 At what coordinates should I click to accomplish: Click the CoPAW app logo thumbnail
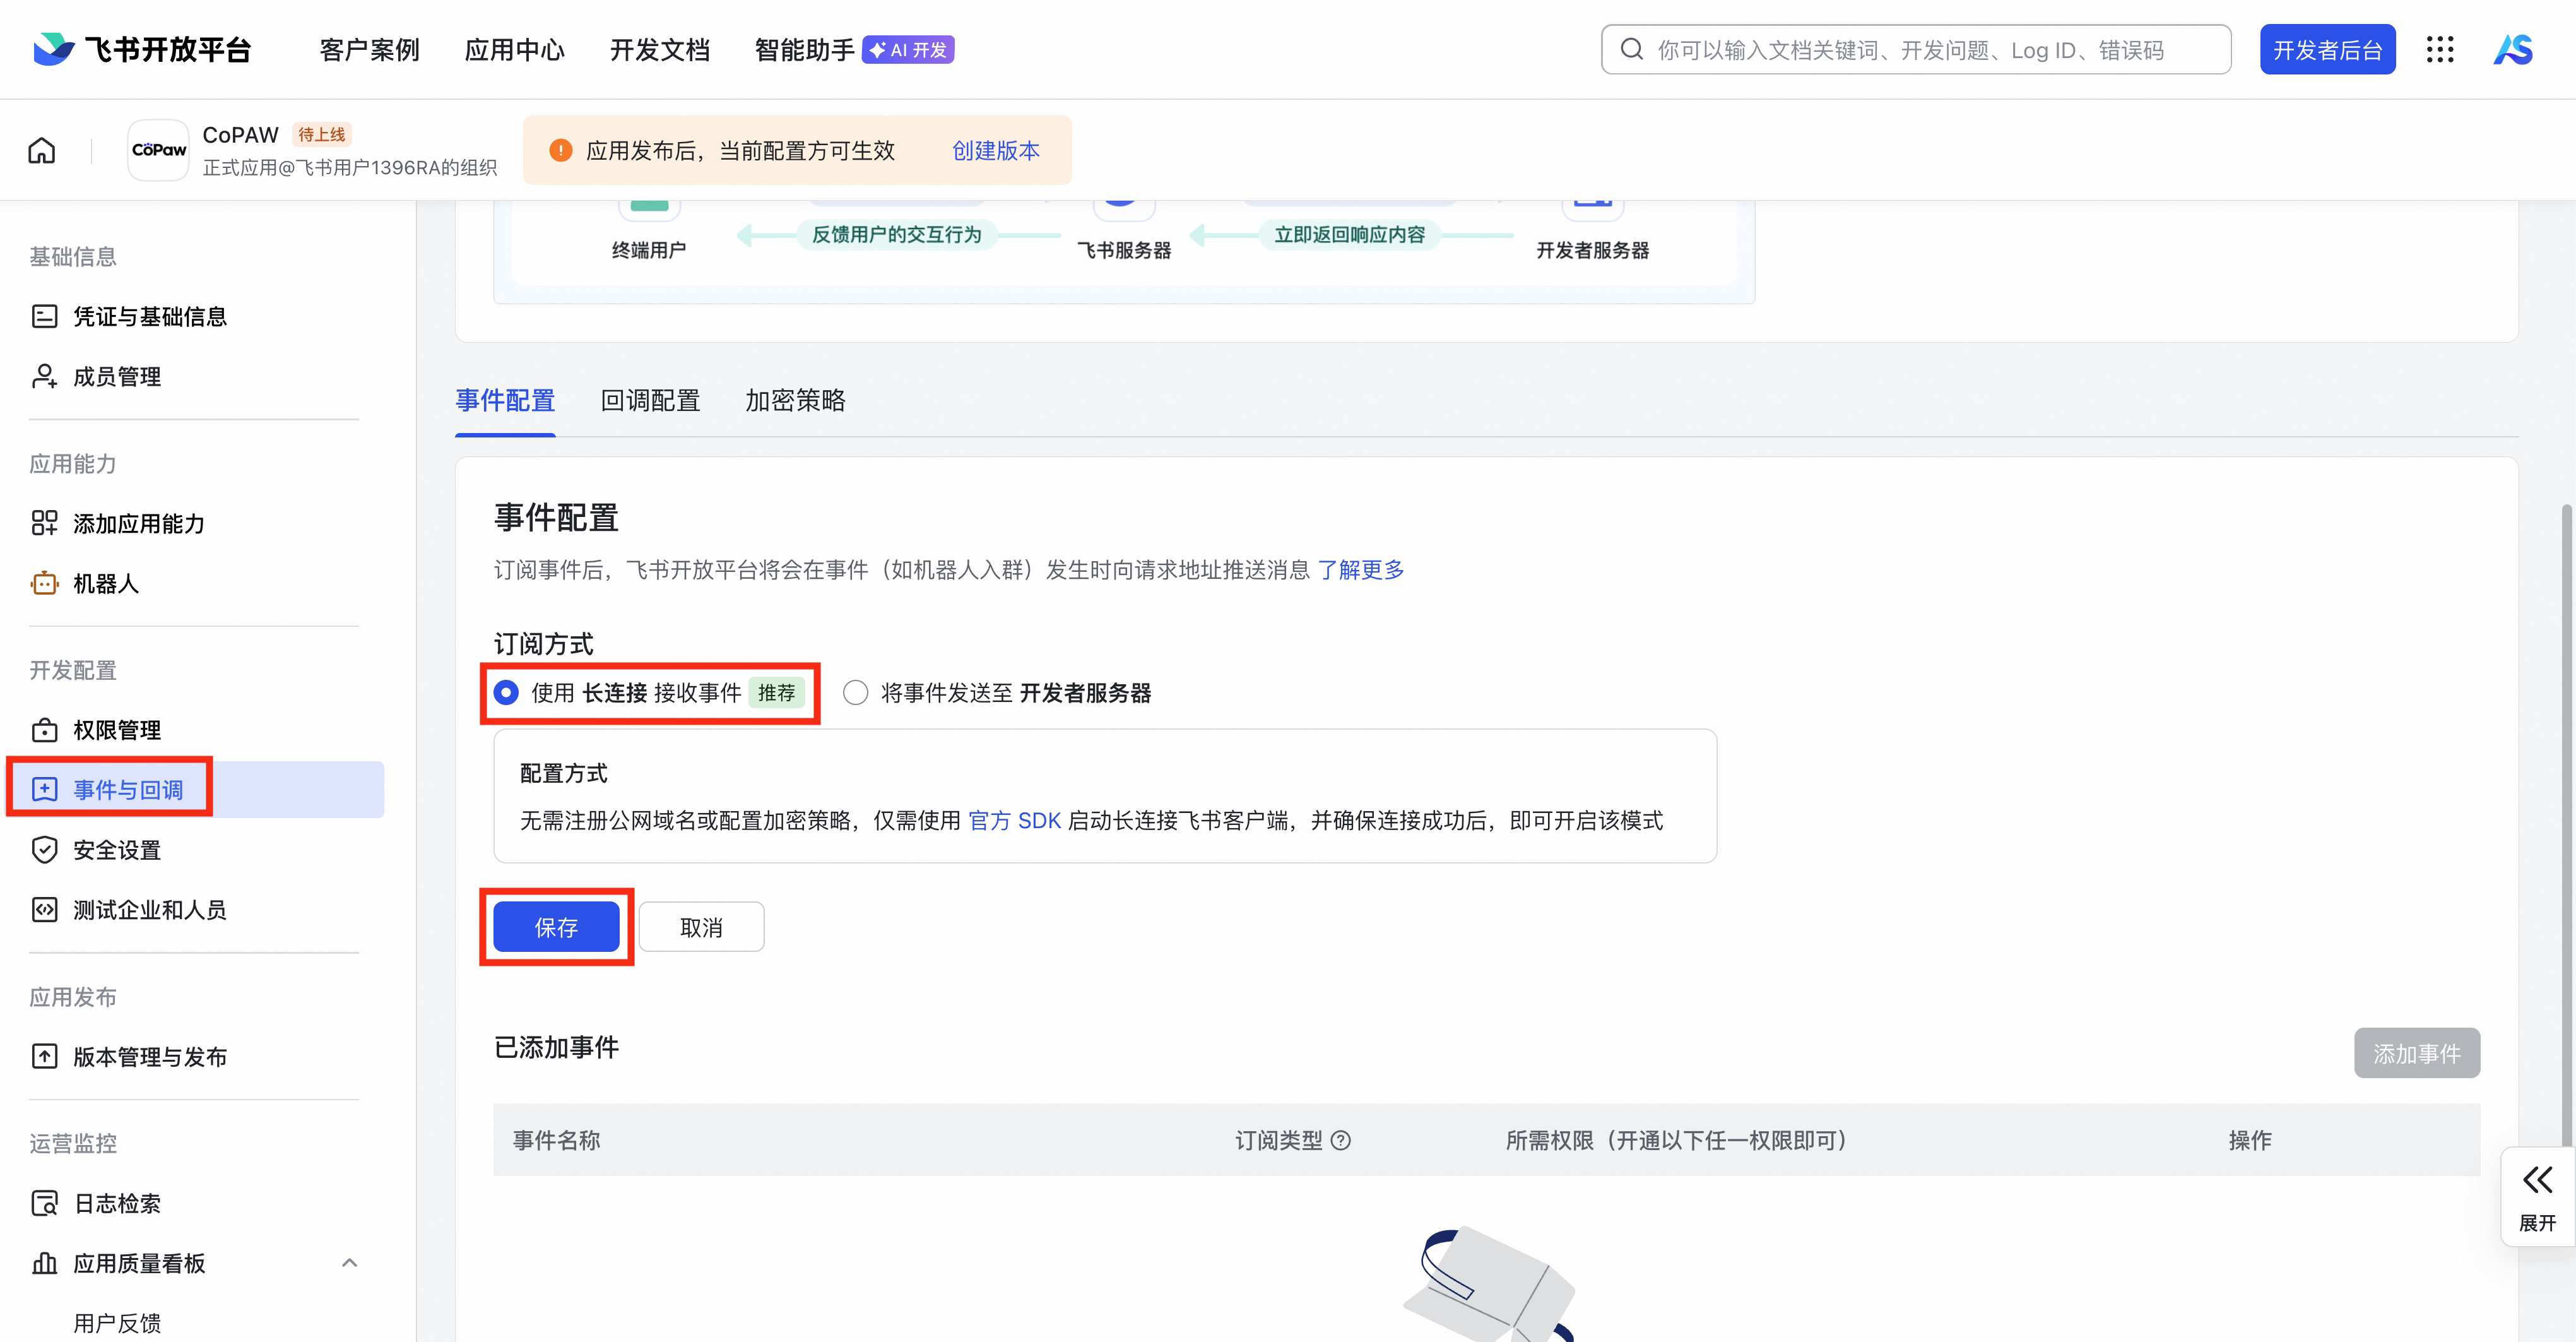coord(158,150)
